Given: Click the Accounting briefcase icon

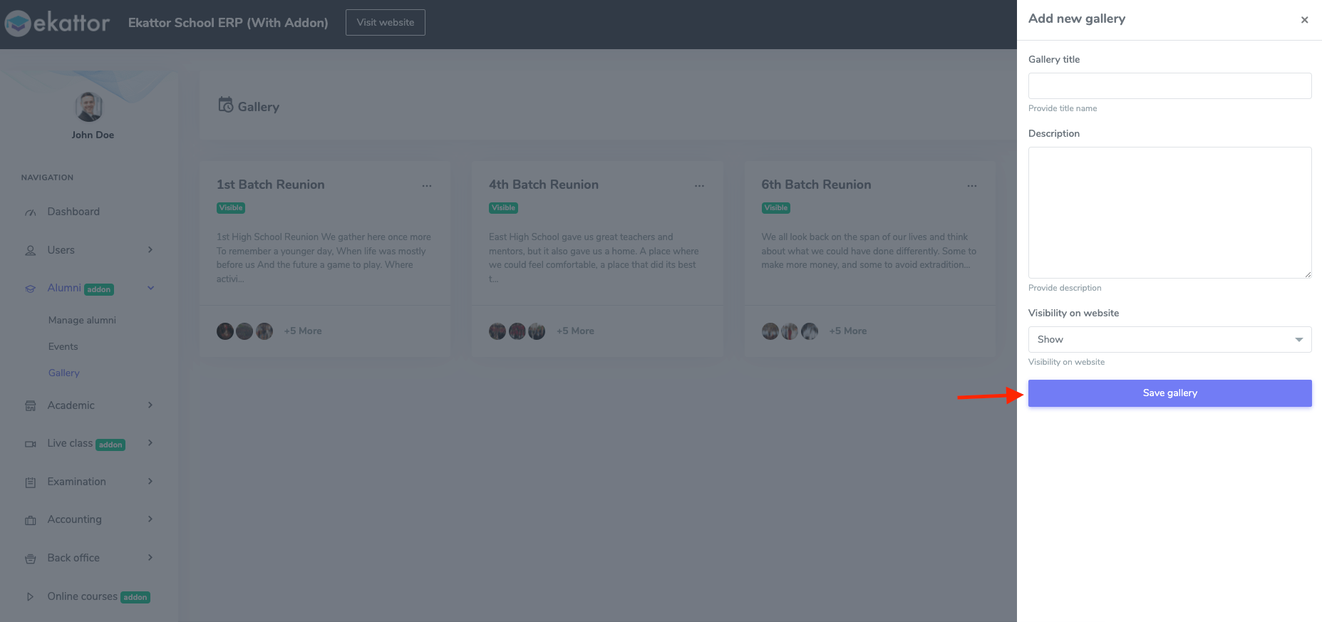Looking at the screenshot, I should click(x=31, y=520).
